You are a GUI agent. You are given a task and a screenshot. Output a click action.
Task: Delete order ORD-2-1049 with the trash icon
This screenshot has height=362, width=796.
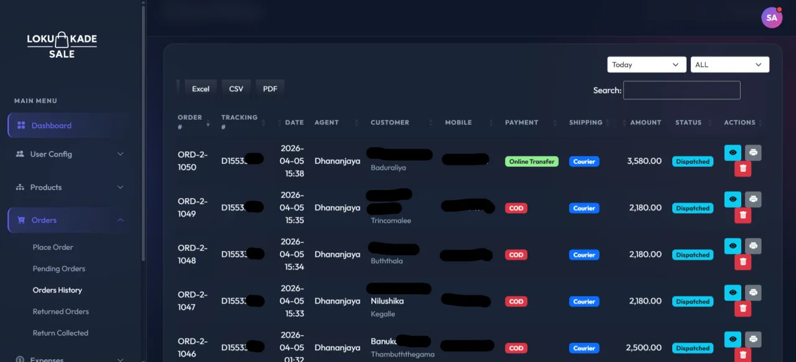743,215
